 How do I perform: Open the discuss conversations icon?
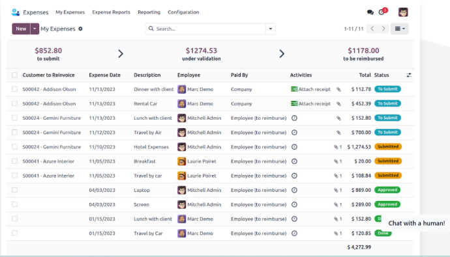click(370, 12)
